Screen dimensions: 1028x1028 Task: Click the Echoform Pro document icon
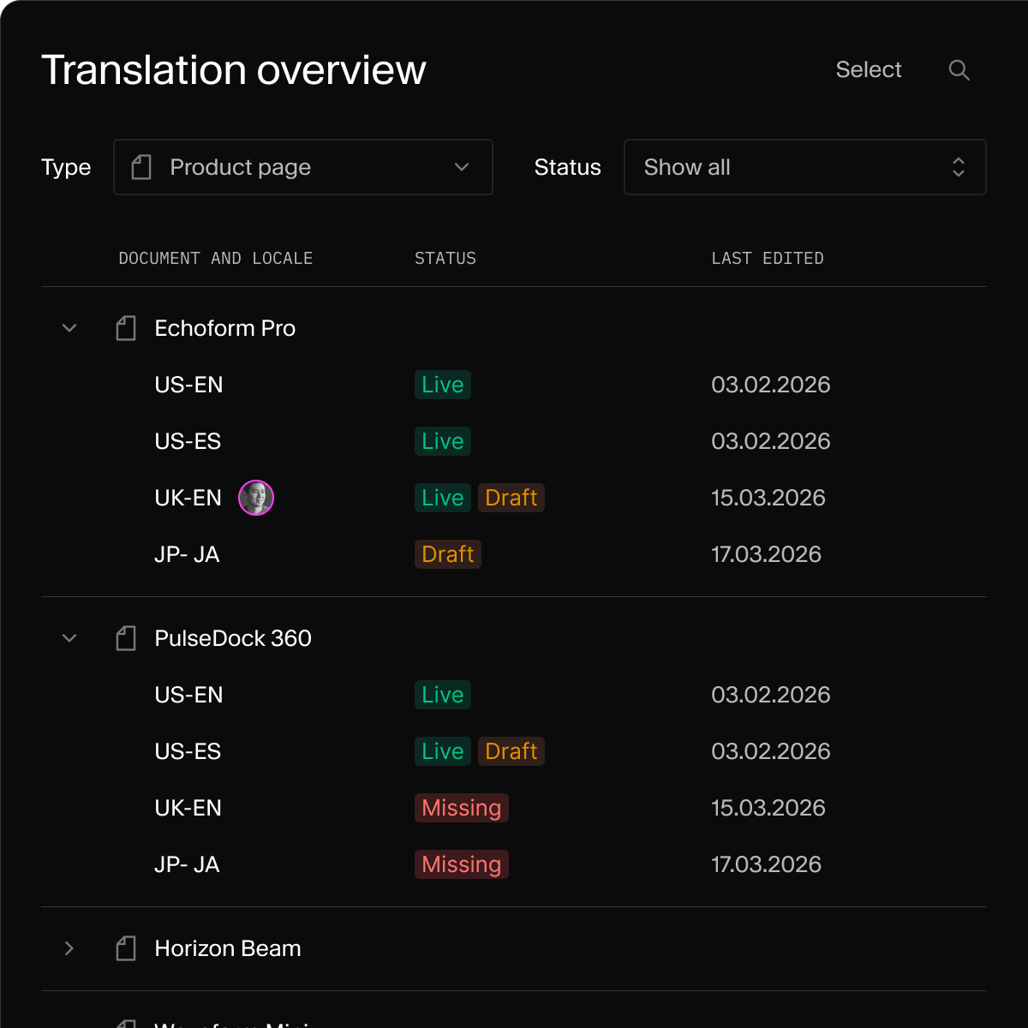(x=126, y=328)
